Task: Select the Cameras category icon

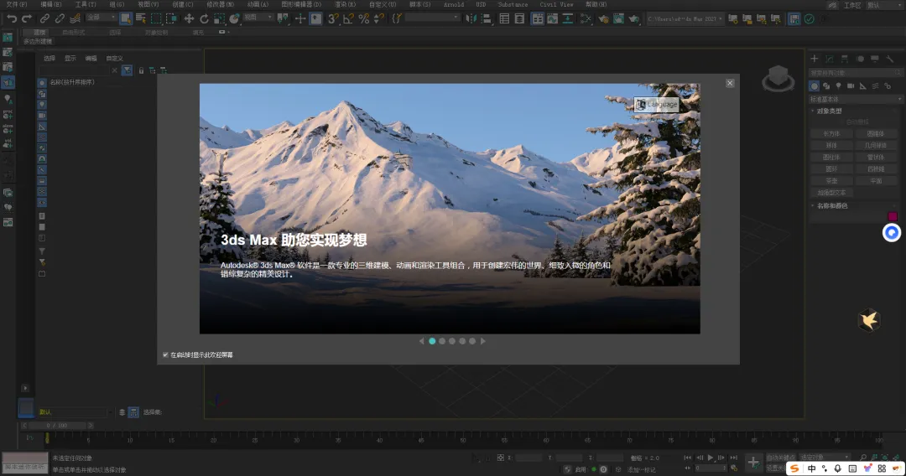Action: [x=851, y=86]
